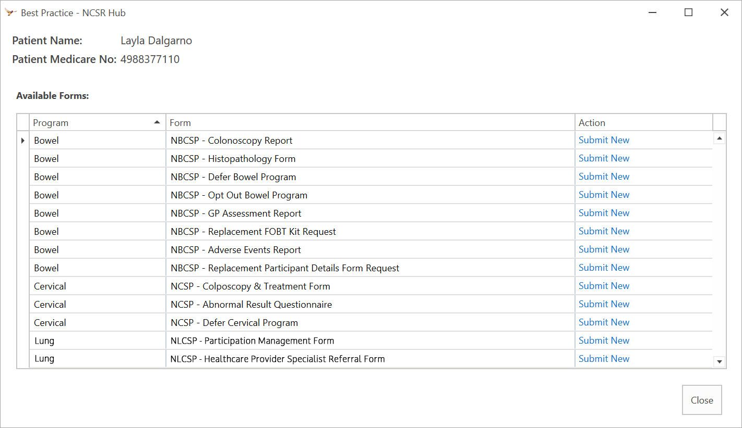The height and width of the screenshot is (428, 742).
Task: Select 'NBCSP - Replacement Participant Details Form Request' cell
Action: [x=370, y=268]
